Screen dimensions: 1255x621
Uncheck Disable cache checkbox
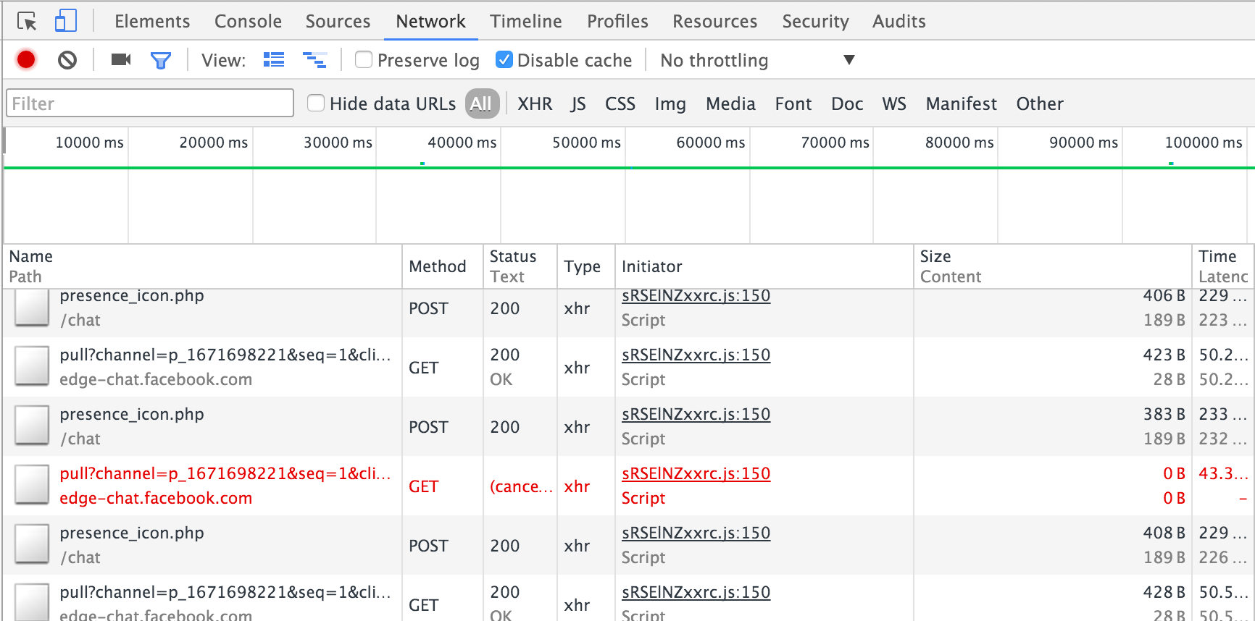point(504,59)
